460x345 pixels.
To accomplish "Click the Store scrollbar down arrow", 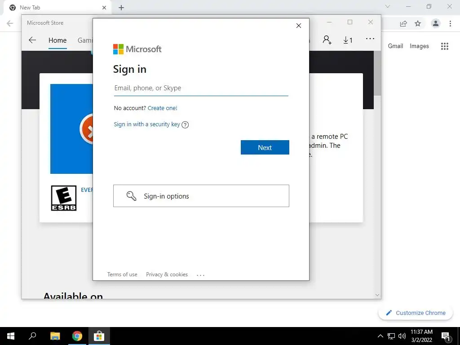I will tap(377, 295).
